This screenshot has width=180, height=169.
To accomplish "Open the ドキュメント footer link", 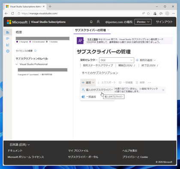I will point(15,151).
